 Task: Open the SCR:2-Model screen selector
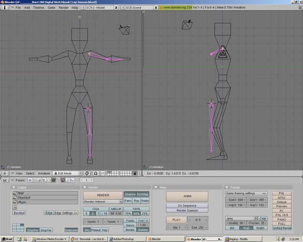[83, 8]
